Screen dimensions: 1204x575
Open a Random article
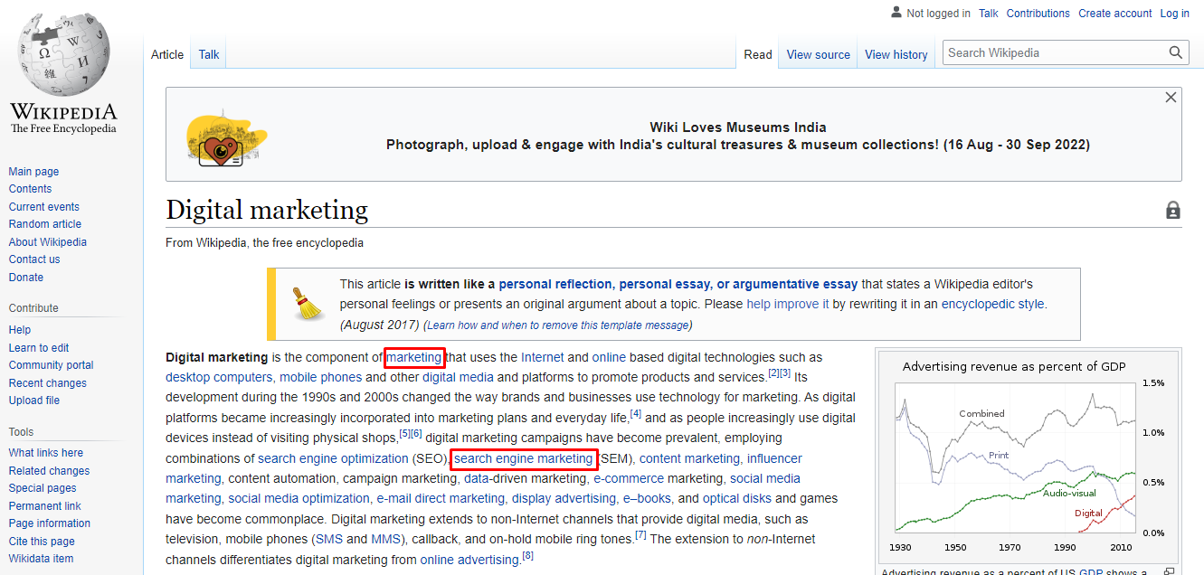(x=45, y=224)
